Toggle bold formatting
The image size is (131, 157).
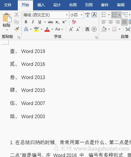click(26, 22)
